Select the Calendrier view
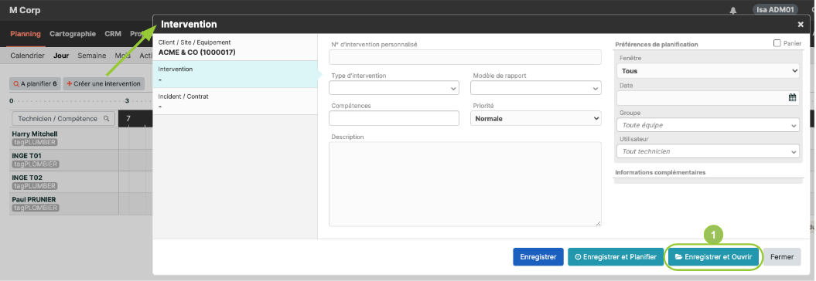This screenshot has height=281, width=816. (x=28, y=56)
